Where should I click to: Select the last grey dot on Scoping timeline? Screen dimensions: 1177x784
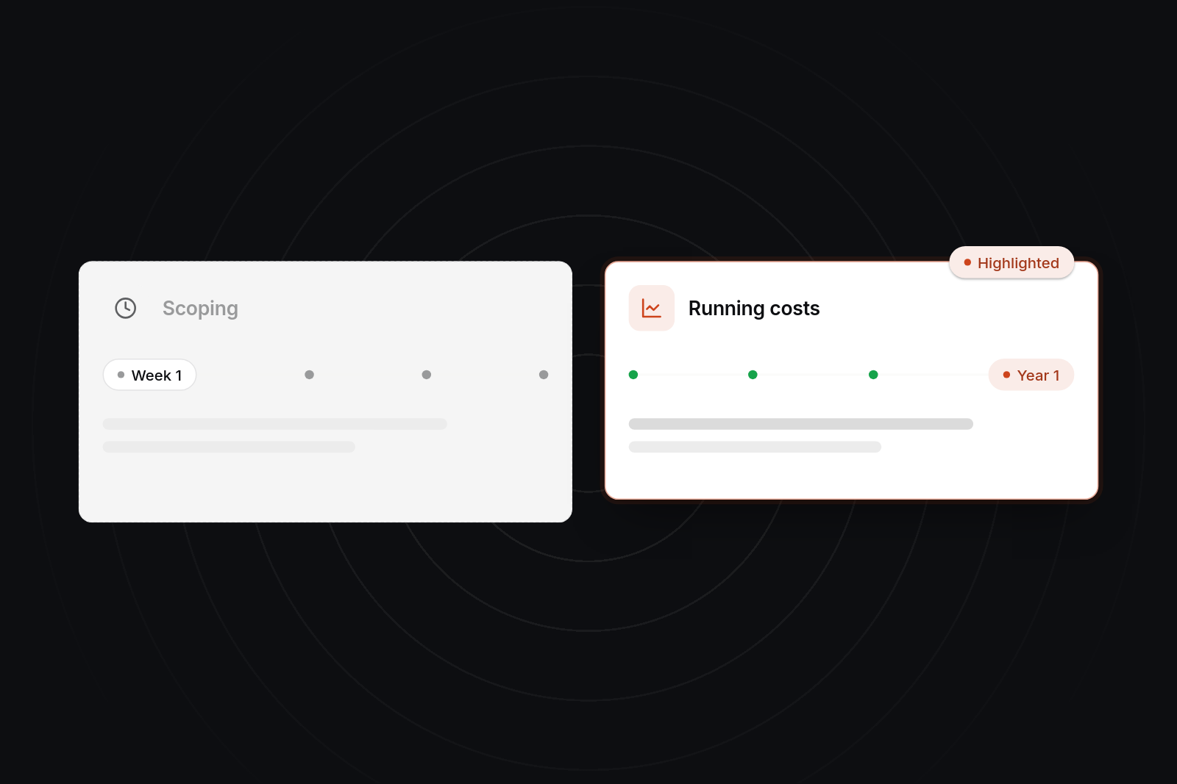click(544, 375)
